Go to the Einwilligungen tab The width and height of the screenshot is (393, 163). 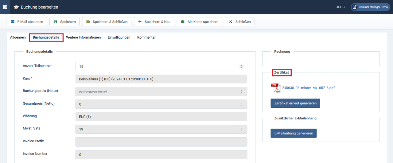pos(119,37)
